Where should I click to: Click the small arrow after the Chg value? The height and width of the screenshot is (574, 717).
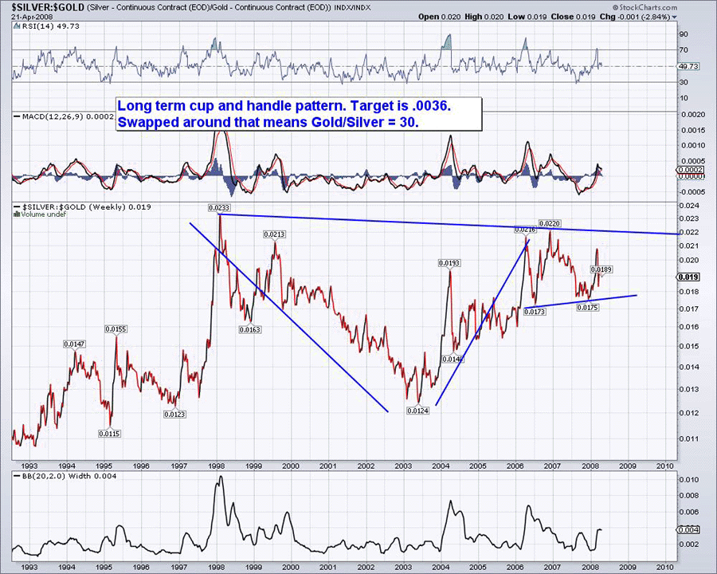click(x=674, y=17)
